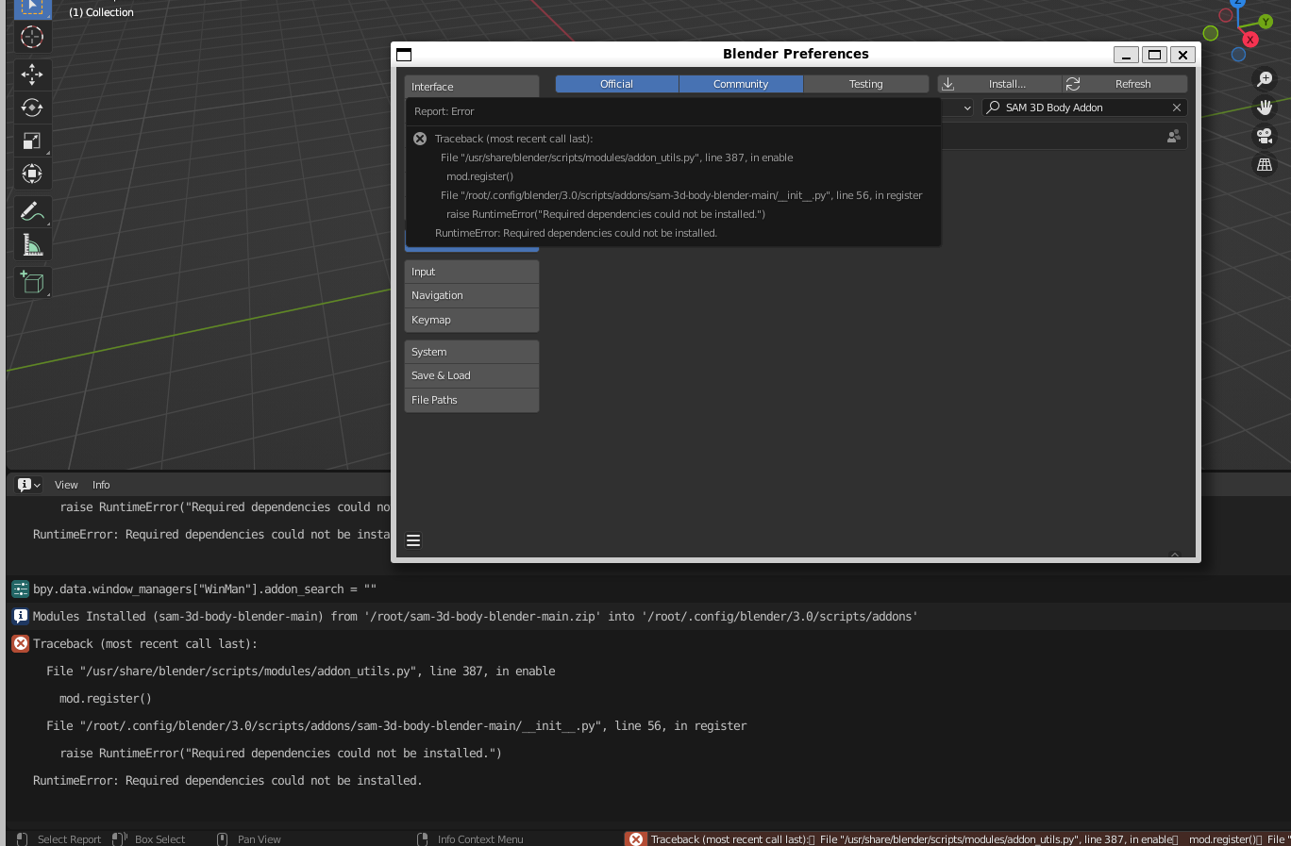
Task: Click 'RuntimeError' last line in Info log
Action: [227, 781]
